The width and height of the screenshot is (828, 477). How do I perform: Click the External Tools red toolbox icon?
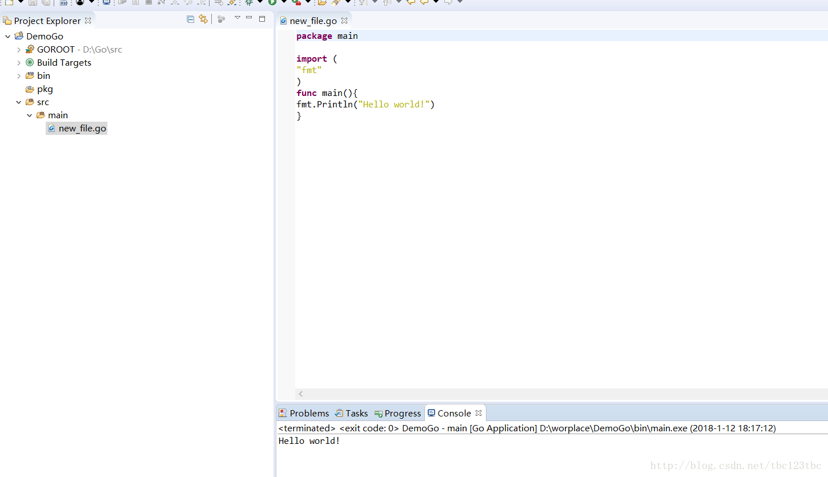296,2
